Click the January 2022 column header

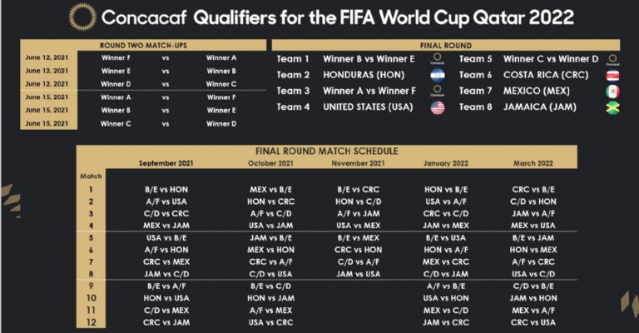(x=446, y=163)
